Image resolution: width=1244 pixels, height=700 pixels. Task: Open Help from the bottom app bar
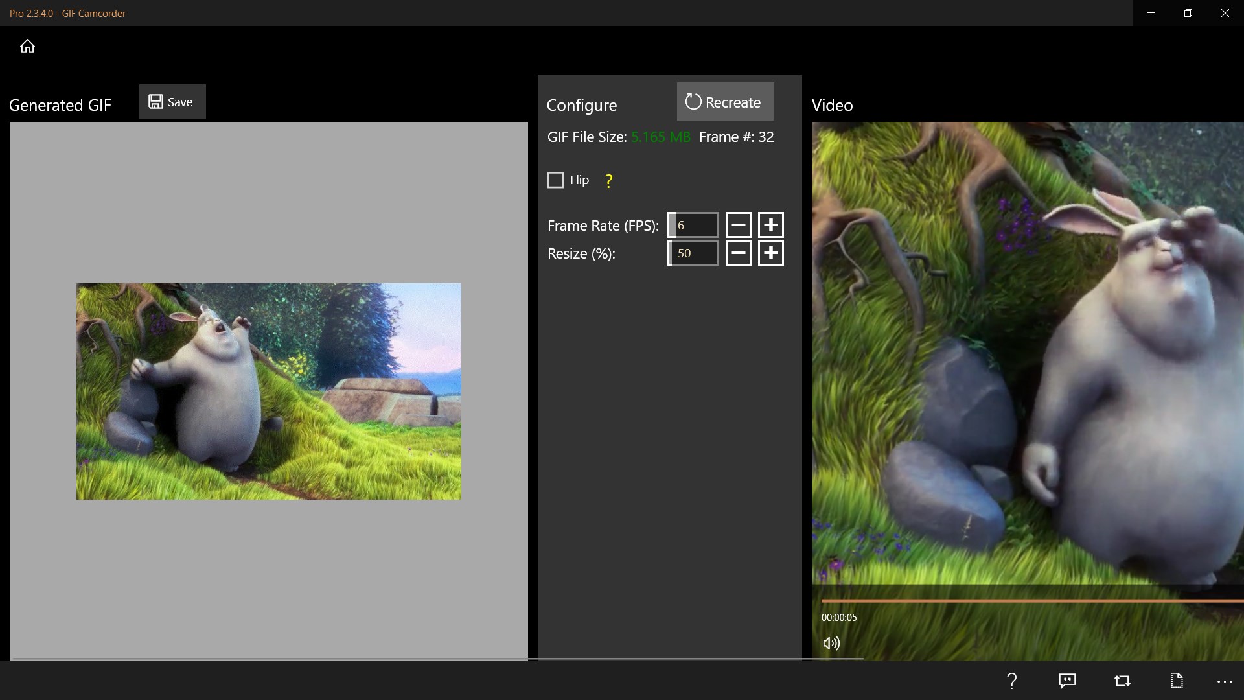pyautogui.click(x=1011, y=681)
